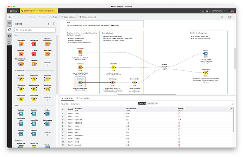Image resolution: width=243 pixels, height=157 pixels.
Task: Choose the Stacked Area Chart node
Action: [x=21, y=124]
